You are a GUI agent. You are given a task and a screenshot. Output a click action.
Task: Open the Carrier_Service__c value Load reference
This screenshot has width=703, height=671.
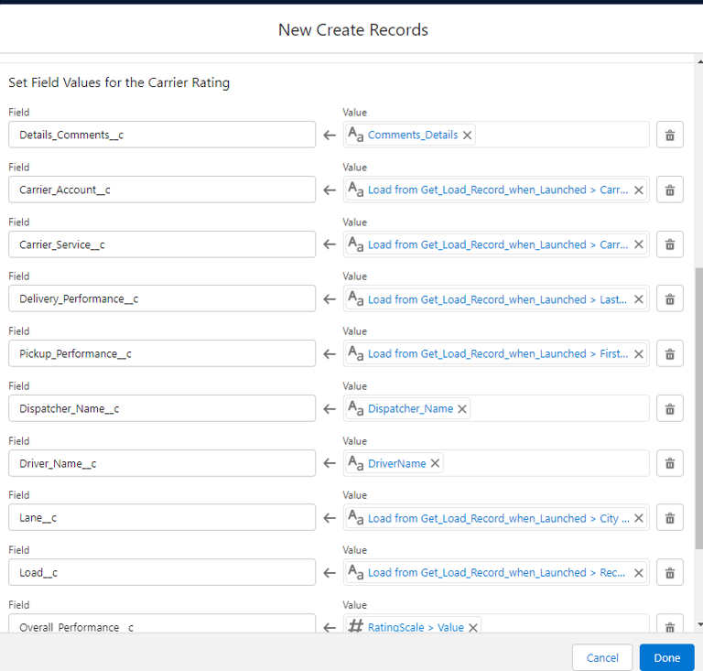[x=498, y=244]
